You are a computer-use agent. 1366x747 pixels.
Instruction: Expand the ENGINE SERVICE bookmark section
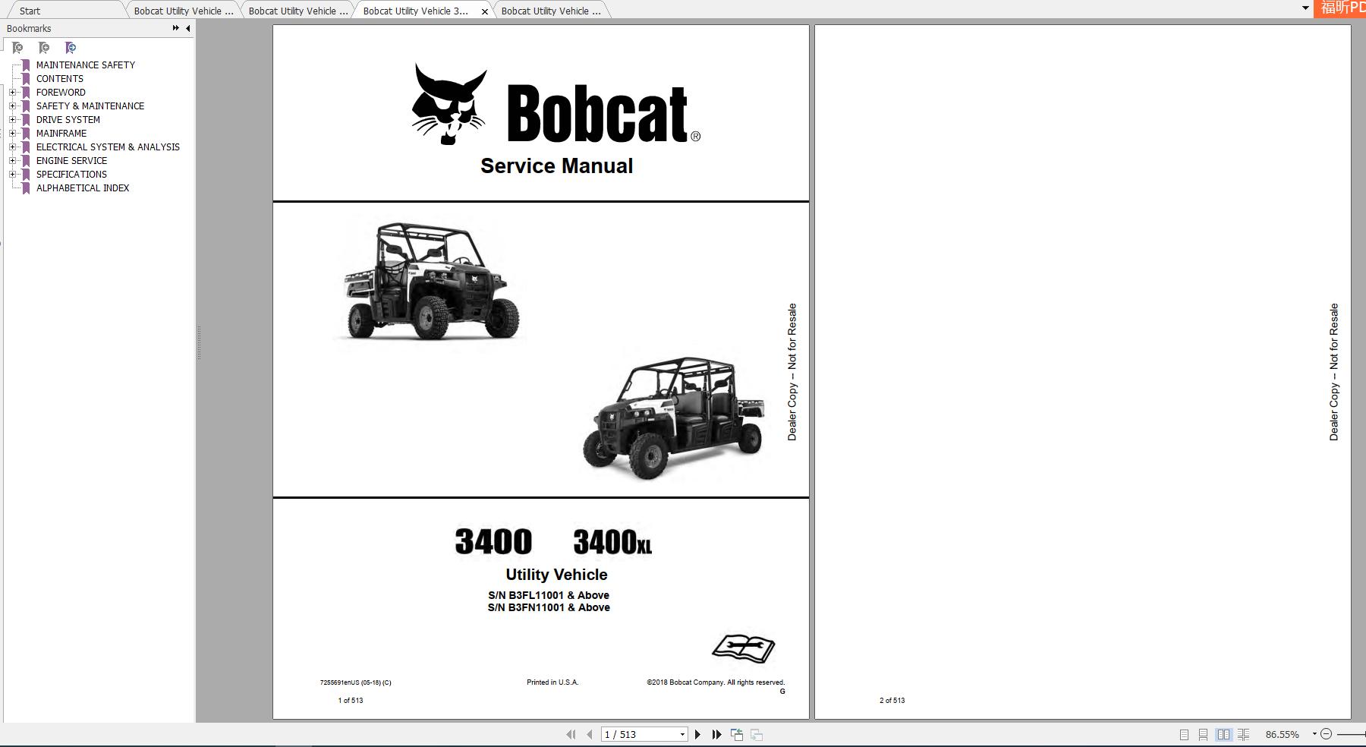pos(11,160)
